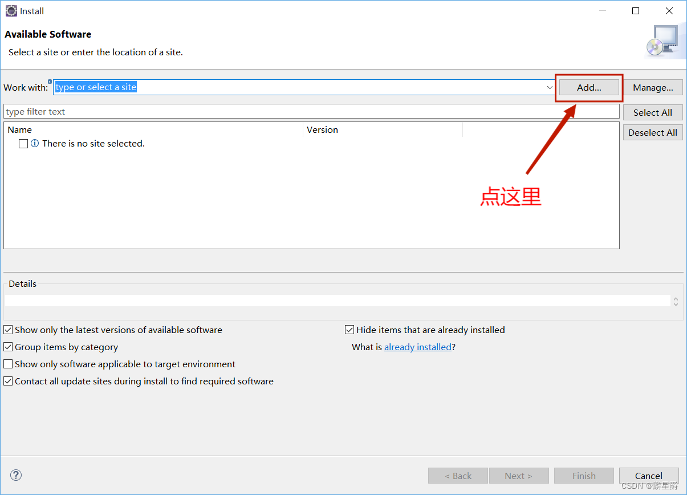Maximize the Install dialog window
Screen dimensions: 687x495
pos(636,11)
